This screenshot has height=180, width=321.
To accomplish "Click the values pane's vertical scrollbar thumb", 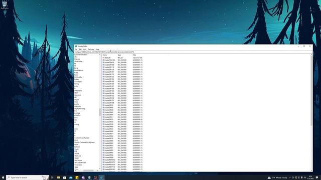I will pos(311,91).
